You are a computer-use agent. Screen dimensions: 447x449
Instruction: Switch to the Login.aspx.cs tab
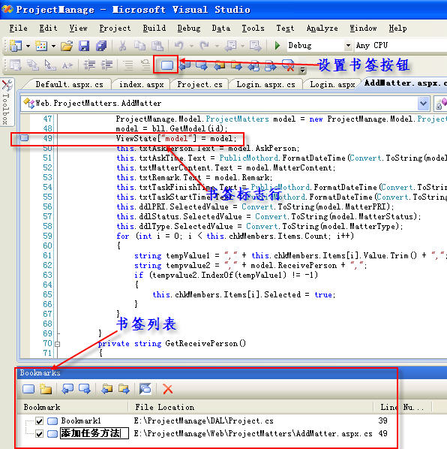coord(265,85)
